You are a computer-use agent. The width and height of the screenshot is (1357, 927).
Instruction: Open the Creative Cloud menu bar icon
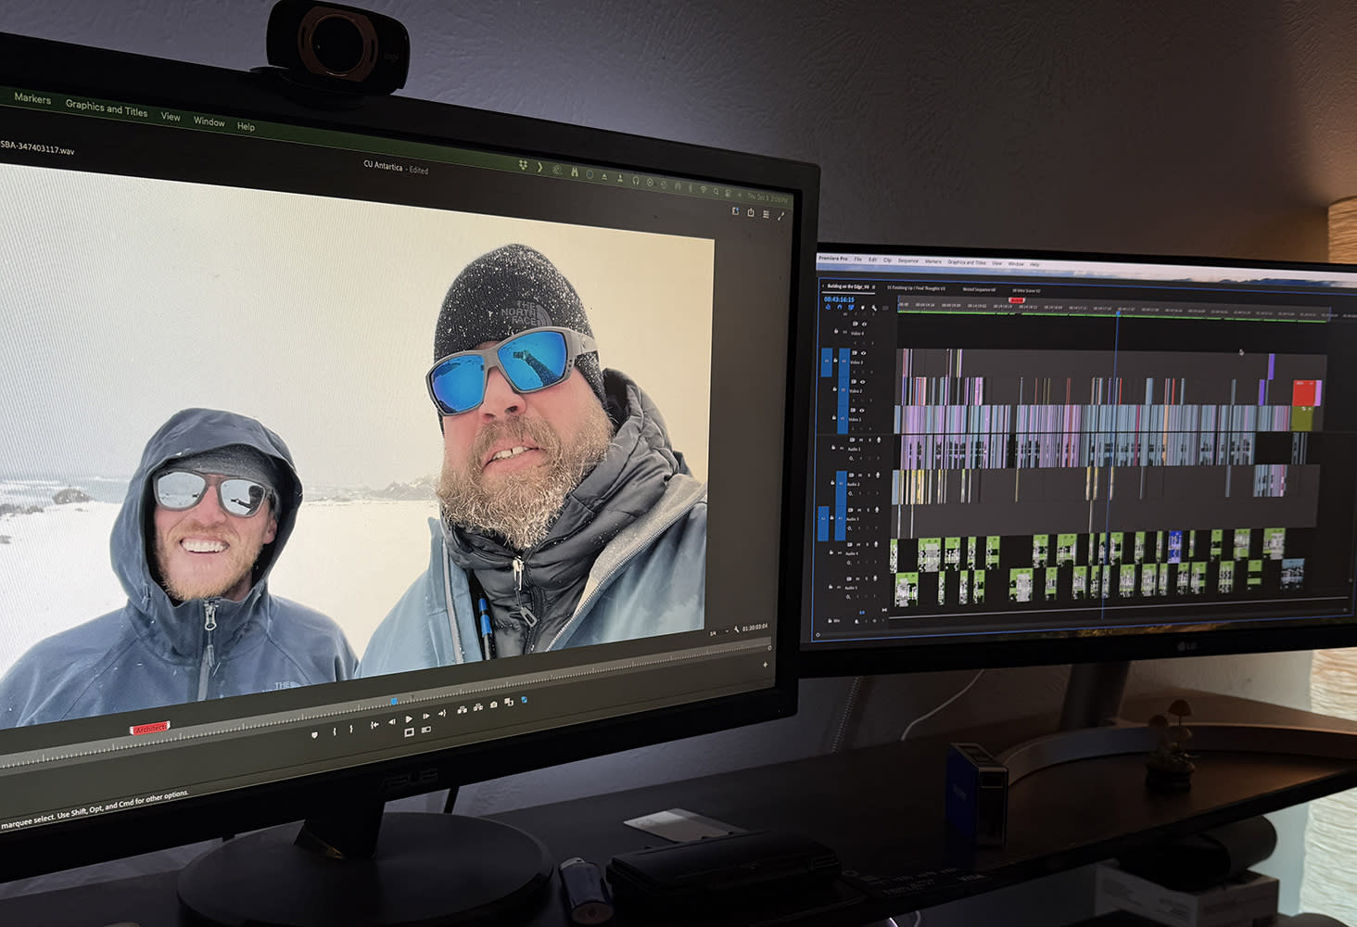coord(557,170)
